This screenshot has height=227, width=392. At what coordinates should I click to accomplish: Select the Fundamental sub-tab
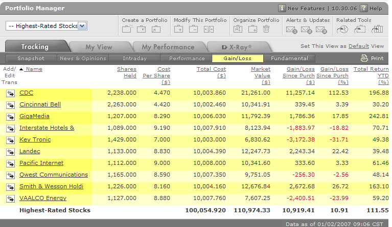[x=289, y=59]
